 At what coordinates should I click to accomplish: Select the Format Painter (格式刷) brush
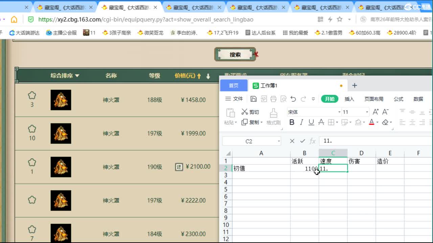click(274, 113)
